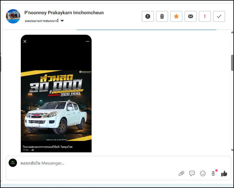
Task: Mark conversation unread with envelope icon
Action: point(190,16)
